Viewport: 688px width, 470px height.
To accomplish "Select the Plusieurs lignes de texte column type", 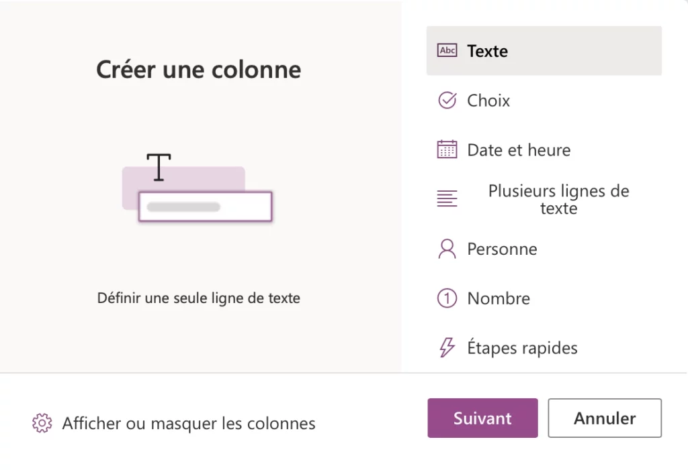I will click(x=558, y=199).
